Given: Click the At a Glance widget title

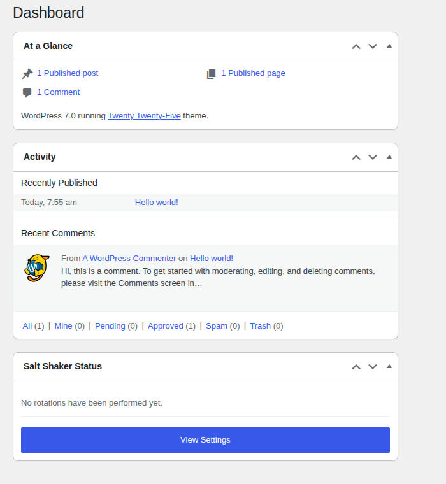Looking at the screenshot, I should [x=48, y=46].
